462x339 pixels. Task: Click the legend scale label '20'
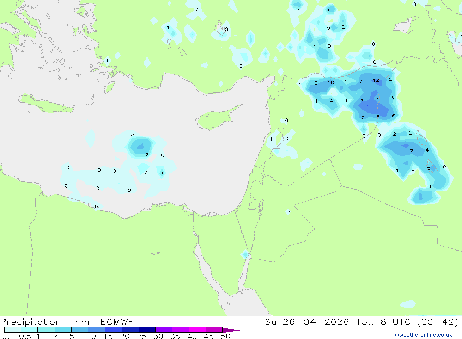125,336
